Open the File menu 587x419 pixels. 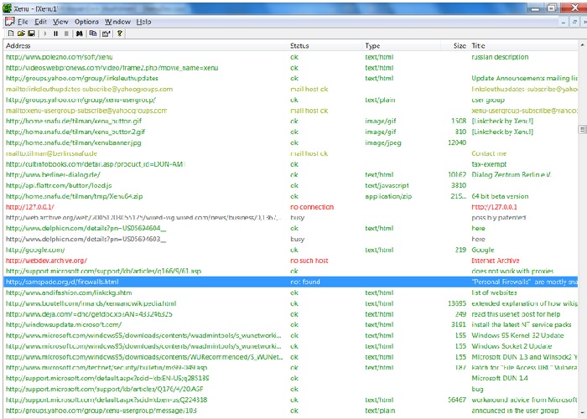[x=23, y=21]
